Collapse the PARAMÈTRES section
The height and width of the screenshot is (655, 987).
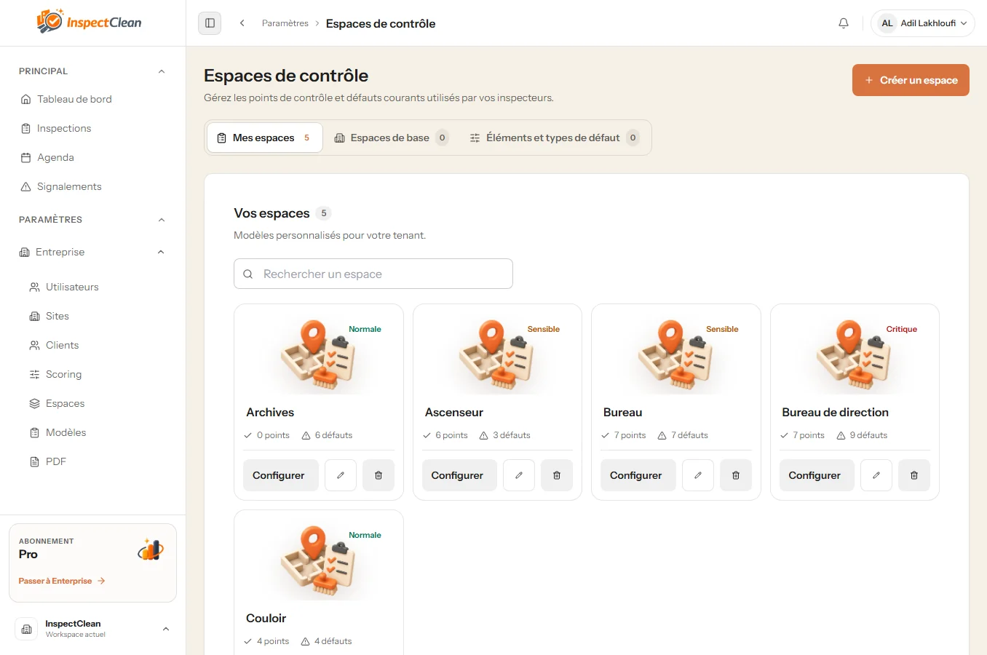(162, 220)
